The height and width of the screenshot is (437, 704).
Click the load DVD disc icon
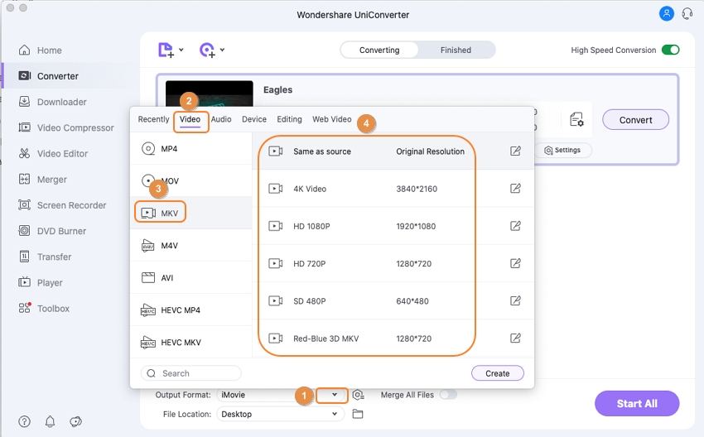207,50
